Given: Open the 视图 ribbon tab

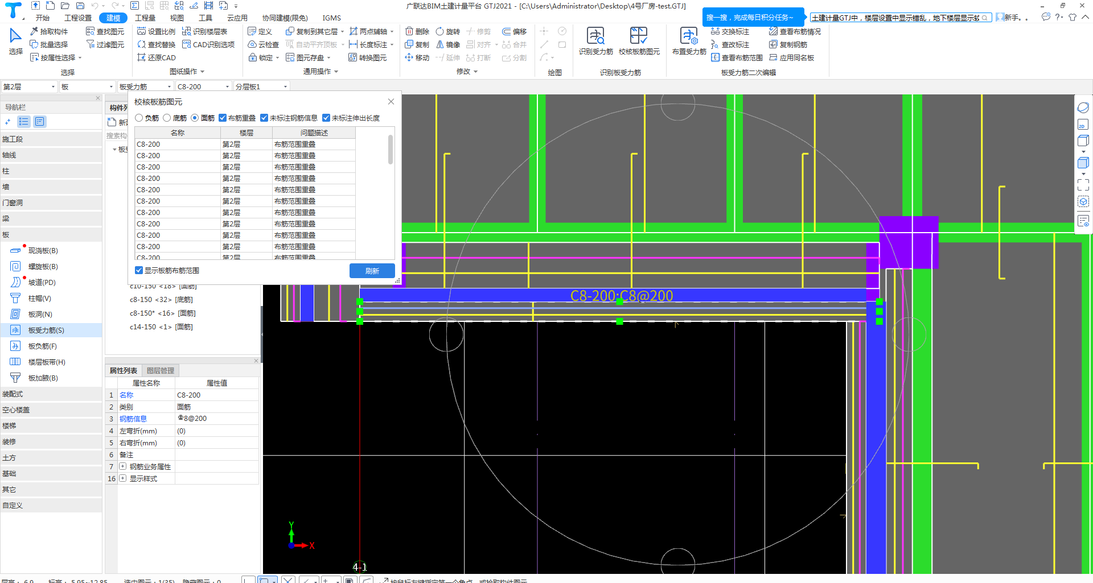Looking at the screenshot, I should coord(177,18).
